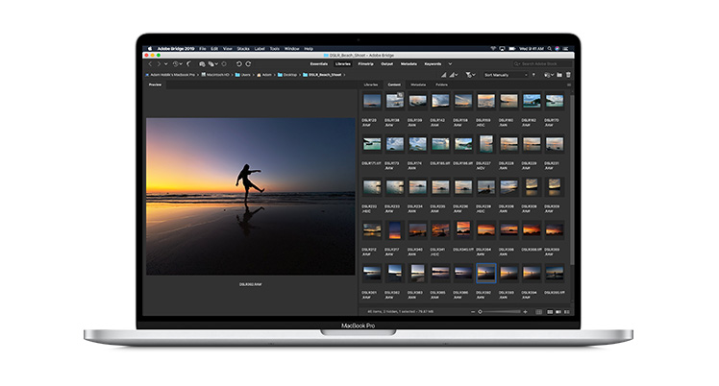Switch to the Metadata workspace

[x=409, y=64]
